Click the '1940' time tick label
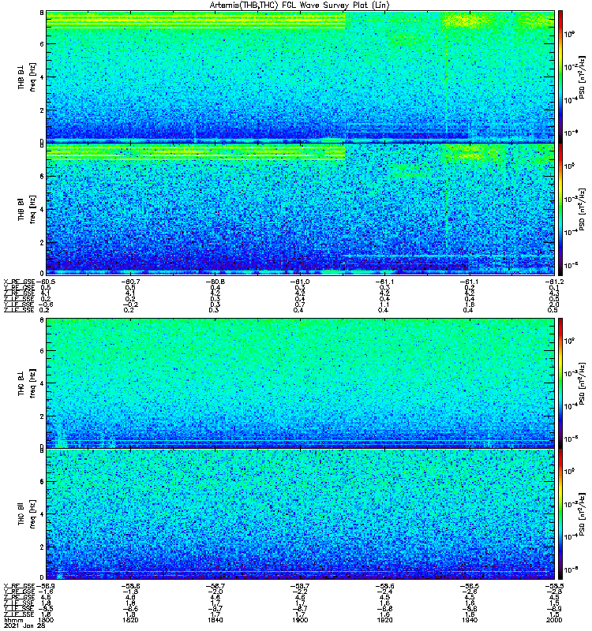592x631 pixels. [x=469, y=620]
